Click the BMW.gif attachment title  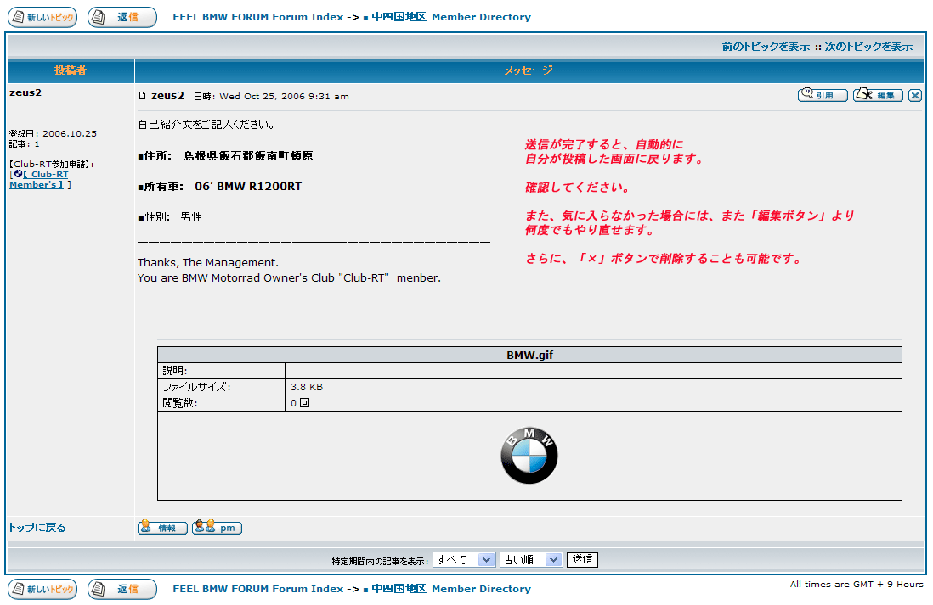(529, 355)
